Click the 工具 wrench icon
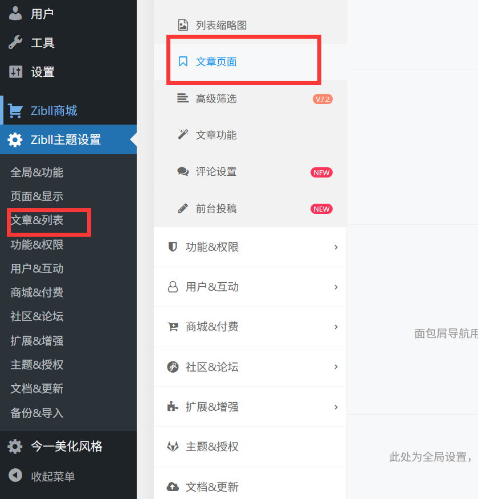Viewport: 478px width, 499px height. tap(15, 42)
